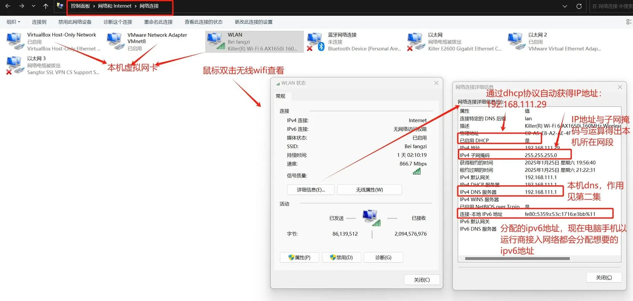Screen dimensions: 633x301
Task: Click Change settings of this connection
Action: click(254, 22)
